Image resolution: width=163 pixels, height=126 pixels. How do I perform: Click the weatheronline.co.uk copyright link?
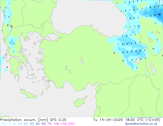tap(141, 124)
